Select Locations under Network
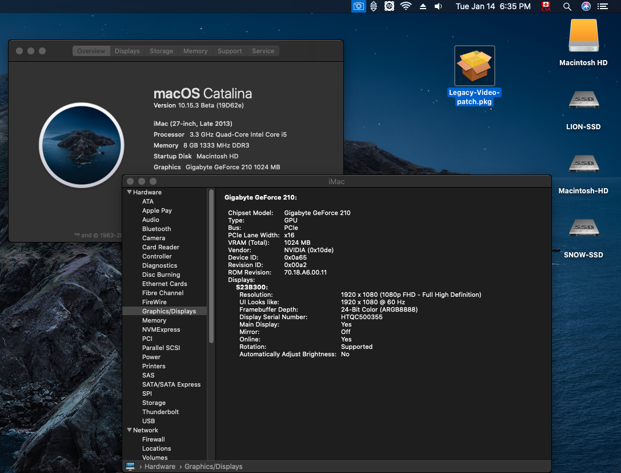The image size is (621, 473). [157, 448]
